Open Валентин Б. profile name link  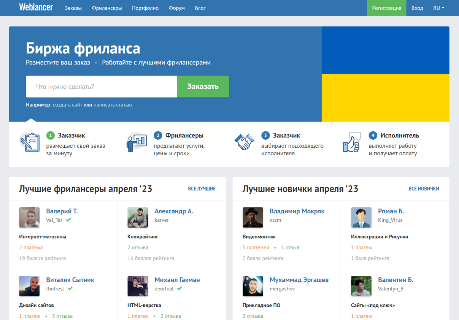(x=395, y=280)
